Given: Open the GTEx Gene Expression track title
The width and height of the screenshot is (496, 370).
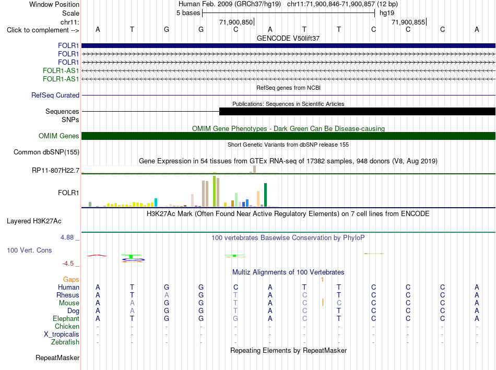Looking at the screenshot, I should [x=288, y=161].
